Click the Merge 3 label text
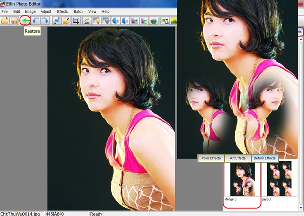This screenshot has height=216, width=304. [x=230, y=199]
